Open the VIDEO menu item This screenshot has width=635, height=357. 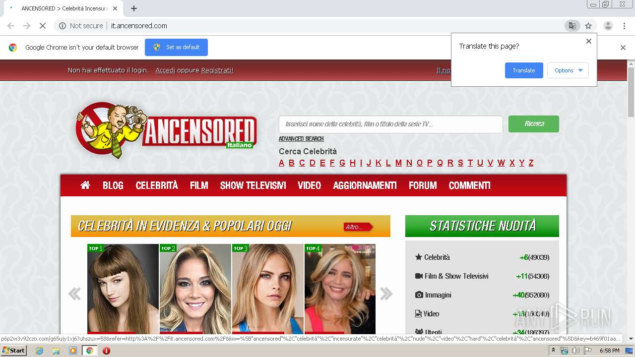[310, 185]
